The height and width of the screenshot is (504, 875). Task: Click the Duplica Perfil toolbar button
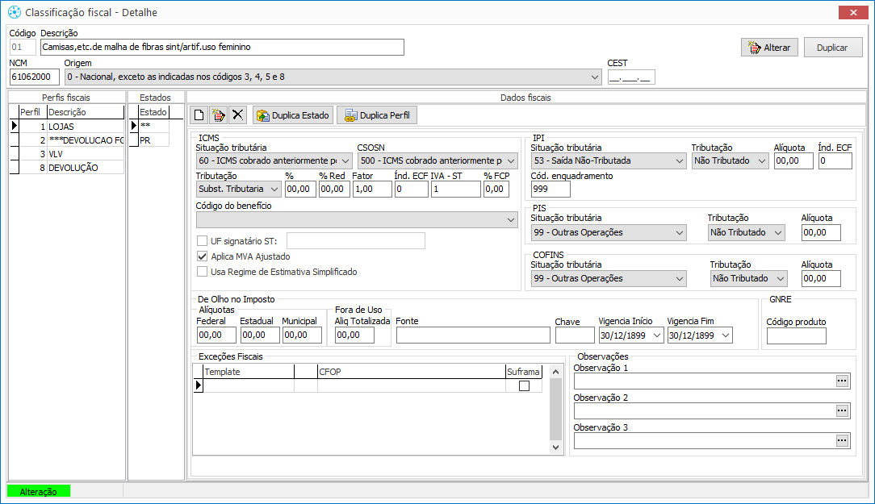pos(377,115)
